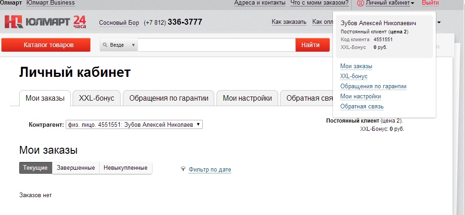Click the user icon beside Личный кабинет

360,3
